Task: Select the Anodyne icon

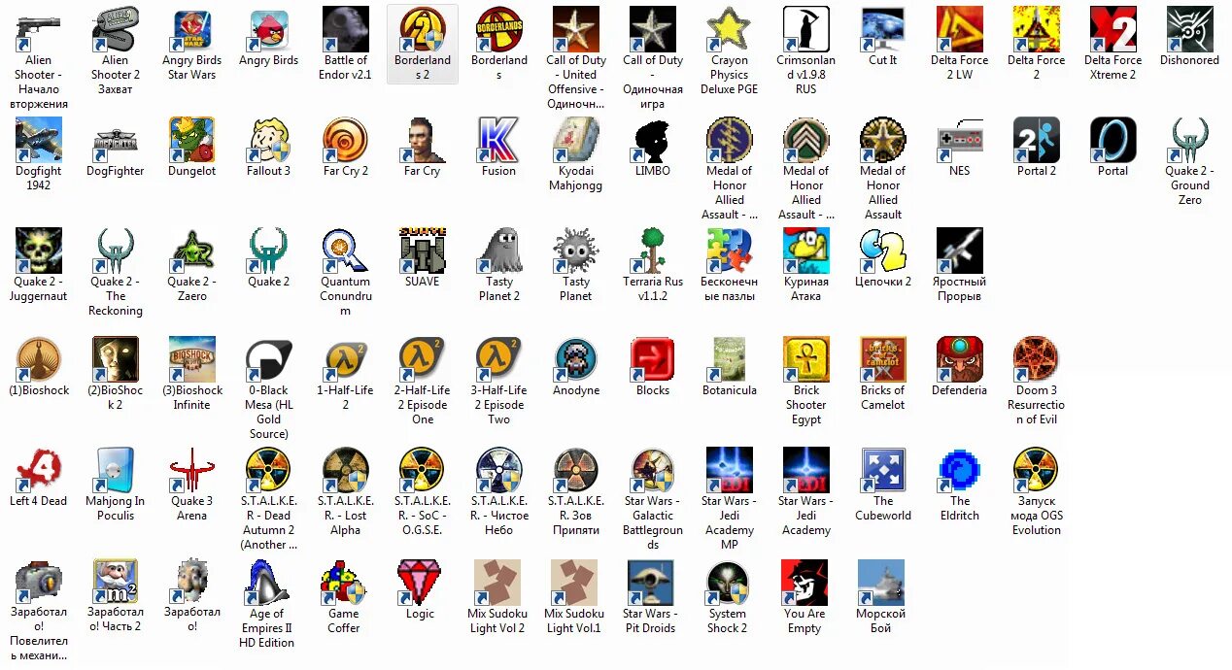Action: point(576,359)
